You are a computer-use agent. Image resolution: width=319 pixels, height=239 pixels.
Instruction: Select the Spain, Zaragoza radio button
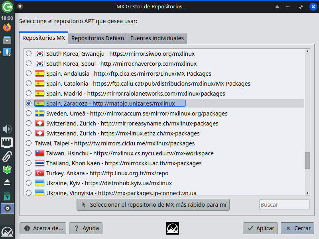click(29, 103)
